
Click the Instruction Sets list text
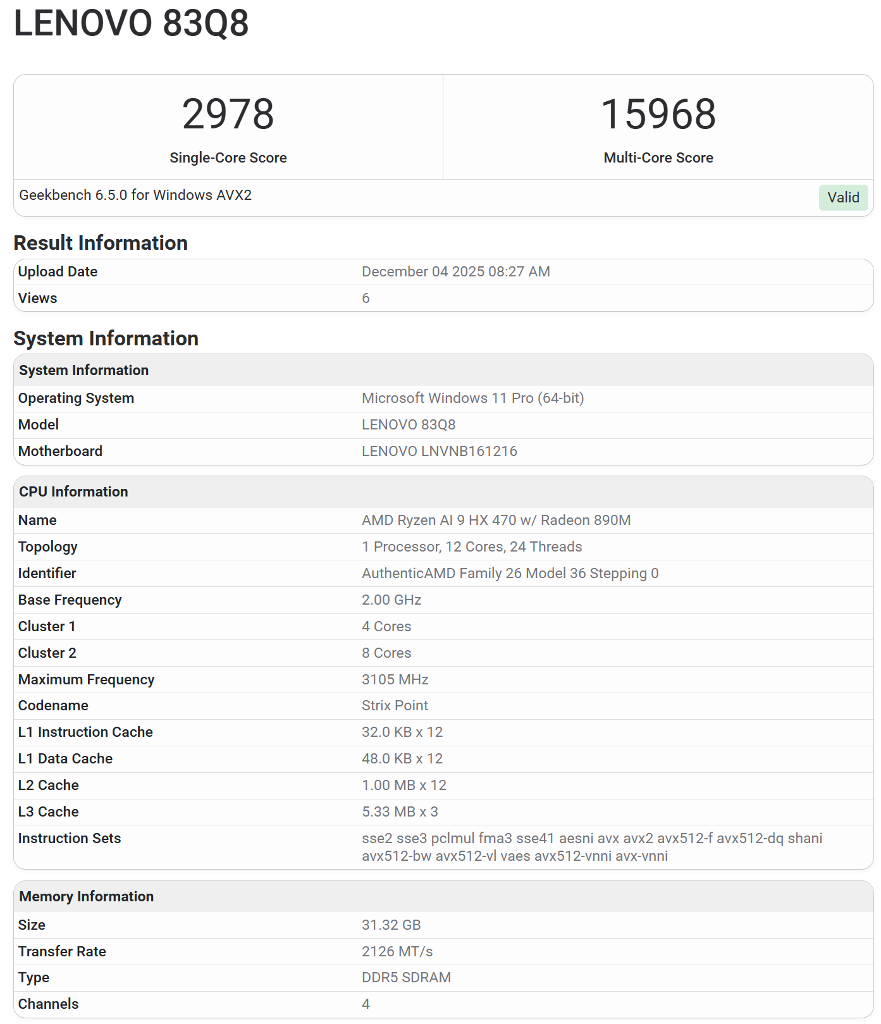(591, 848)
